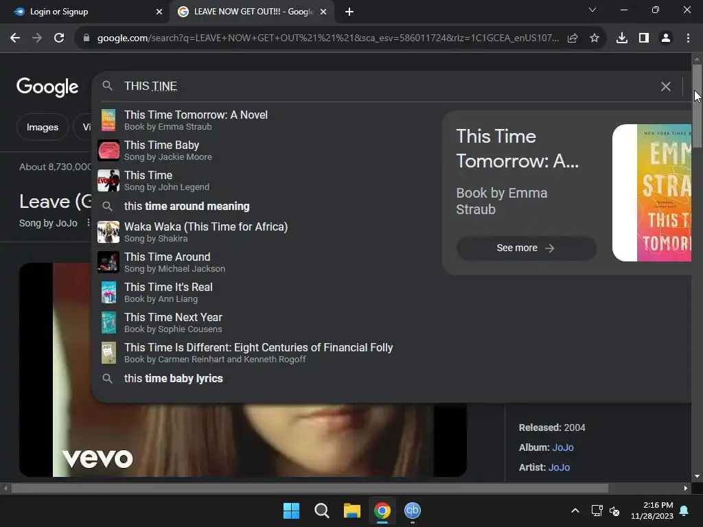Open Chrome three-dot menu

tap(688, 38)
